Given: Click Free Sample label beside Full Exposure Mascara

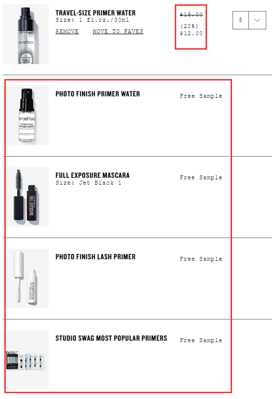Looking at the screenshot, I should pyautogui.click(x=201, y=177).
